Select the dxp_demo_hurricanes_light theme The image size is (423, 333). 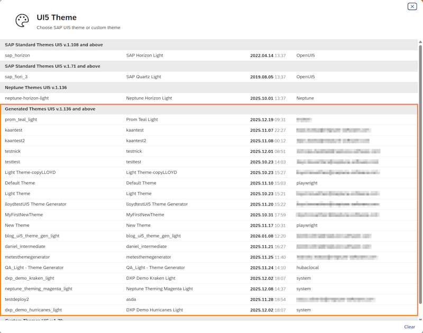pyautogui.click(x=209, y=310)
